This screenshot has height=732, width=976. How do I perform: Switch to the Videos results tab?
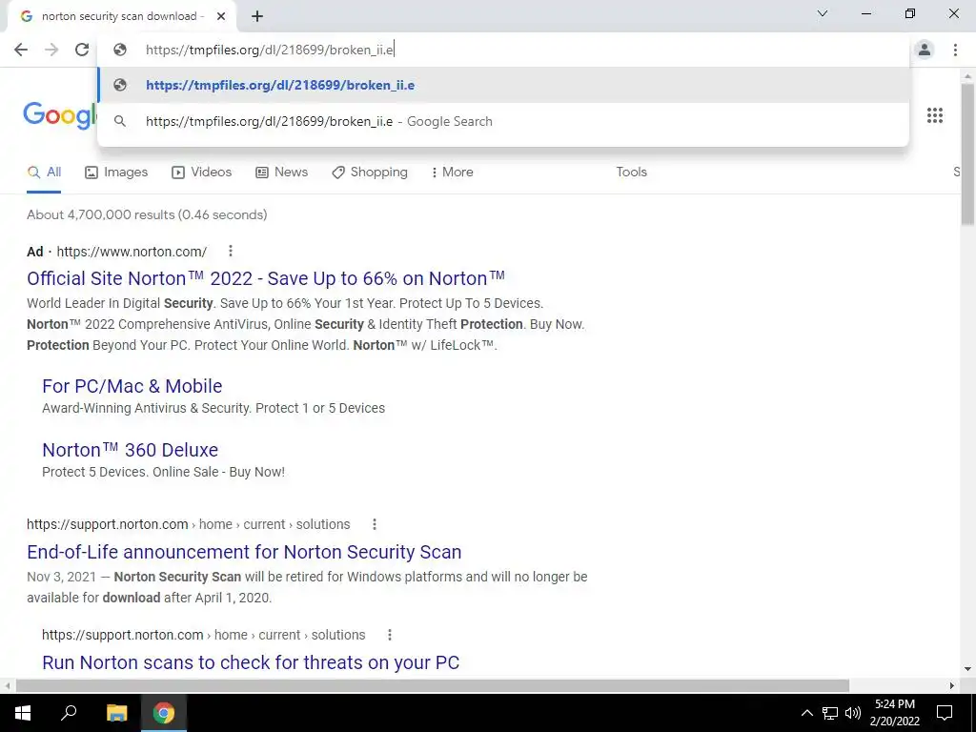point(202,173)
